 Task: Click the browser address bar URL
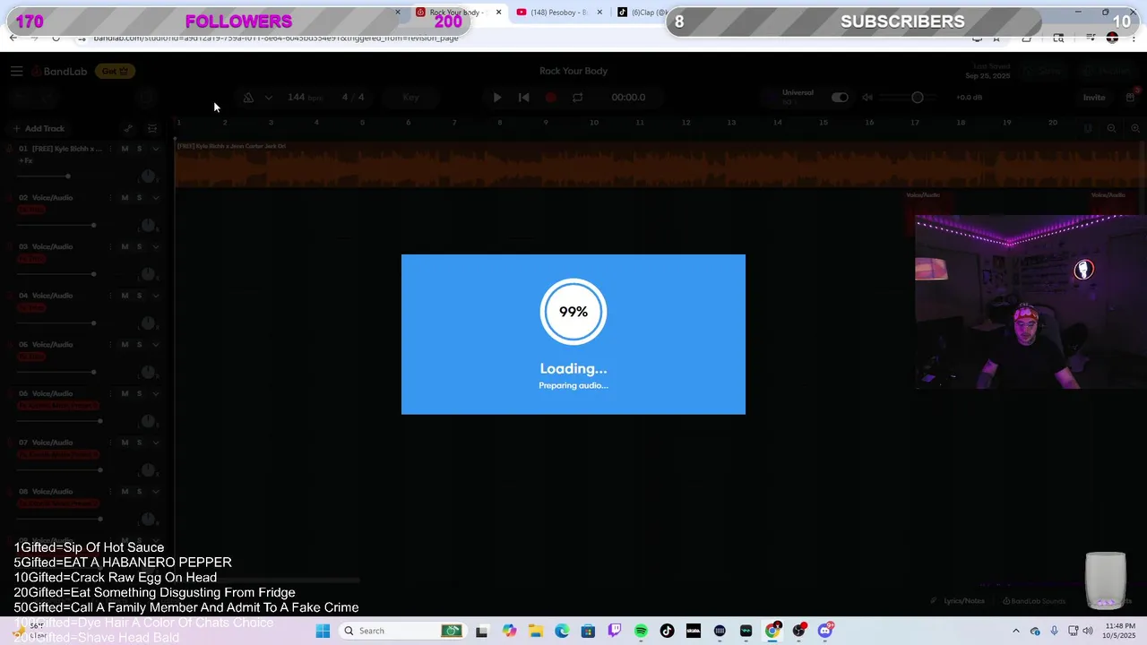pos(276,38)
